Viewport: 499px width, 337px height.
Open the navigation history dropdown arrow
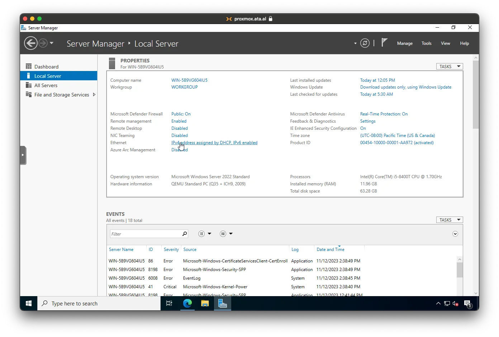tap(52, 43)
